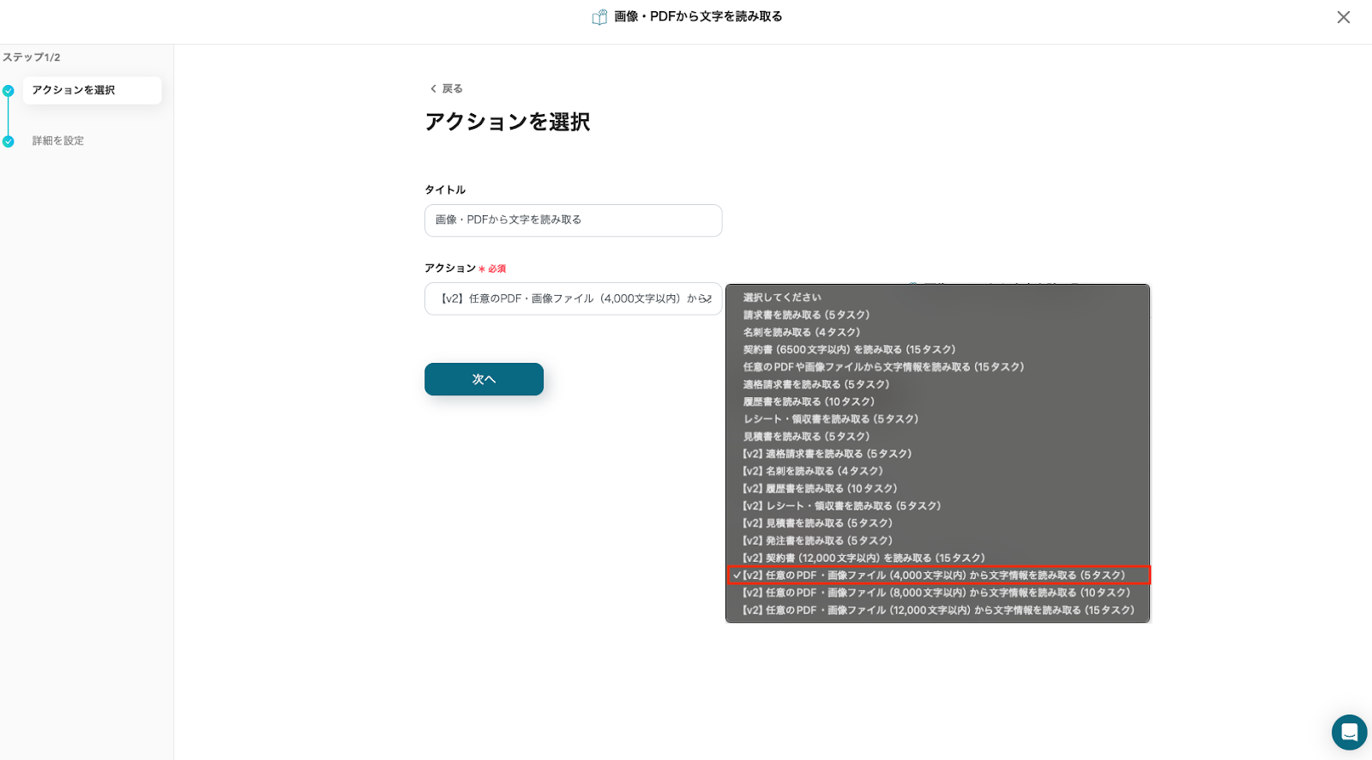This screenshot has width=1372, height=760.
Task: Close the dialog with the X icon
Action: (x=1343, y=17)
